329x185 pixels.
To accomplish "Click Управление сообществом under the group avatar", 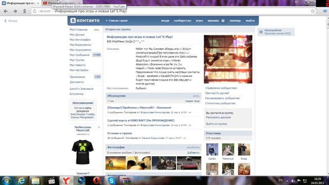I will pos(221,88).
